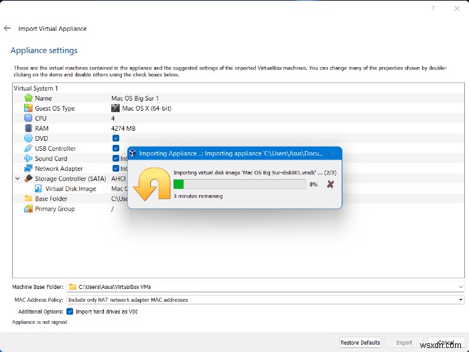Select the 'Virtual Disk Image' row label
The image size is (469, 352).
tap(70, 188)
